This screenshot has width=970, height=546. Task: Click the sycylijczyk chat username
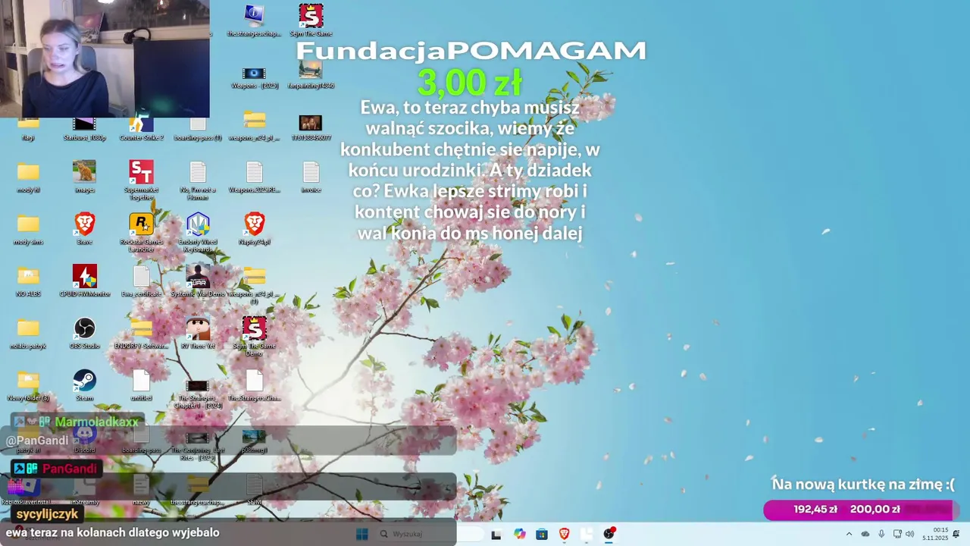point(48,514)
